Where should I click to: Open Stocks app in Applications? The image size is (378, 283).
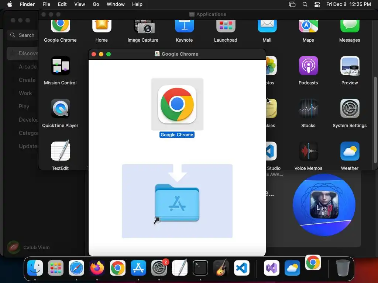tap(308, 109)
